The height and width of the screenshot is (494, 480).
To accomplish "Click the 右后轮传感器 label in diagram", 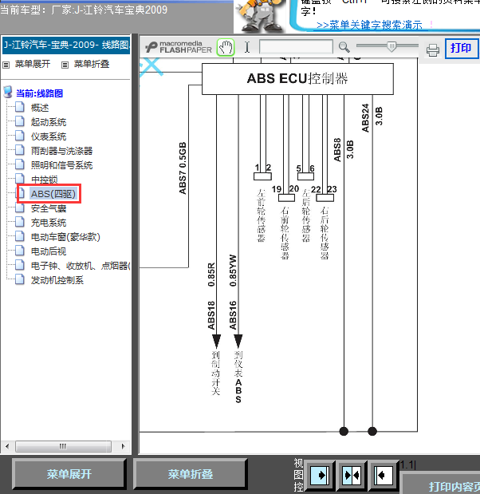I will 325,233.
